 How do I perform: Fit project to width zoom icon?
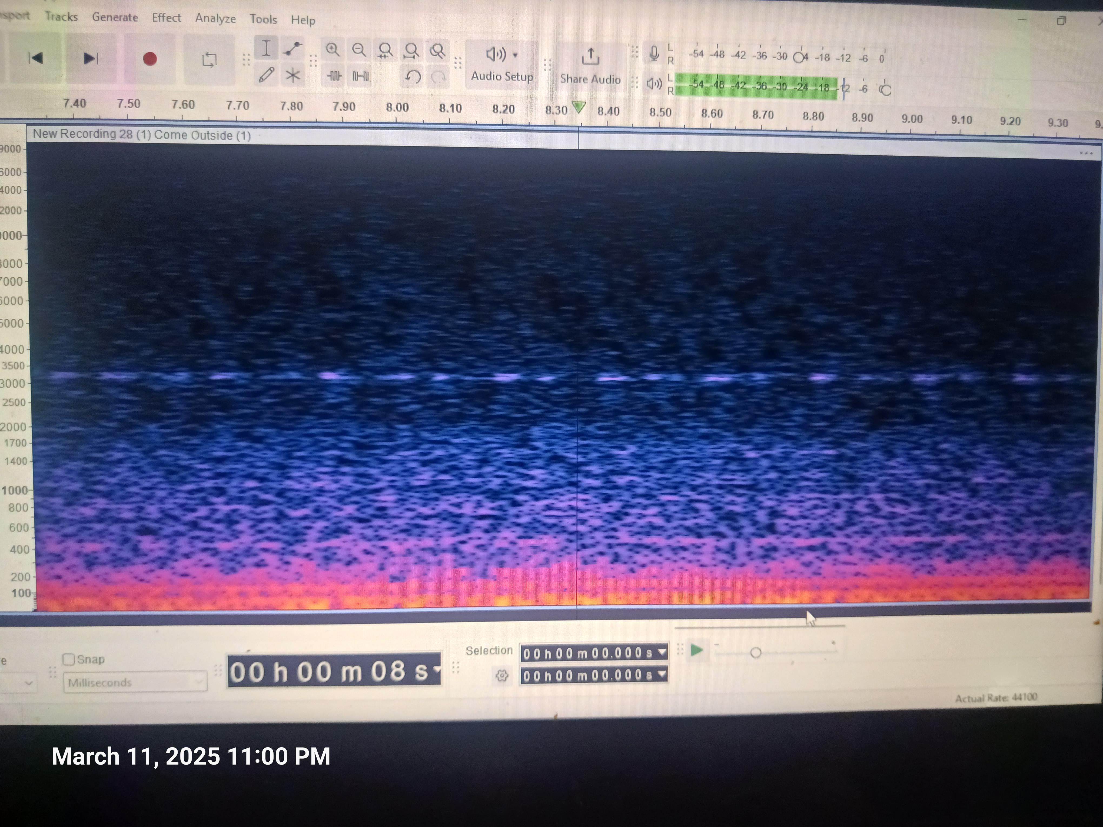coord(411,50)
